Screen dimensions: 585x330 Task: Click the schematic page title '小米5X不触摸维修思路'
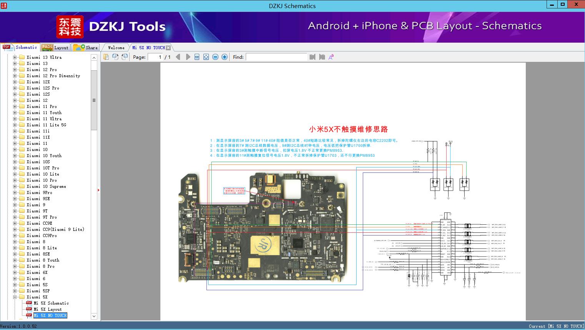tap(348, 129)
